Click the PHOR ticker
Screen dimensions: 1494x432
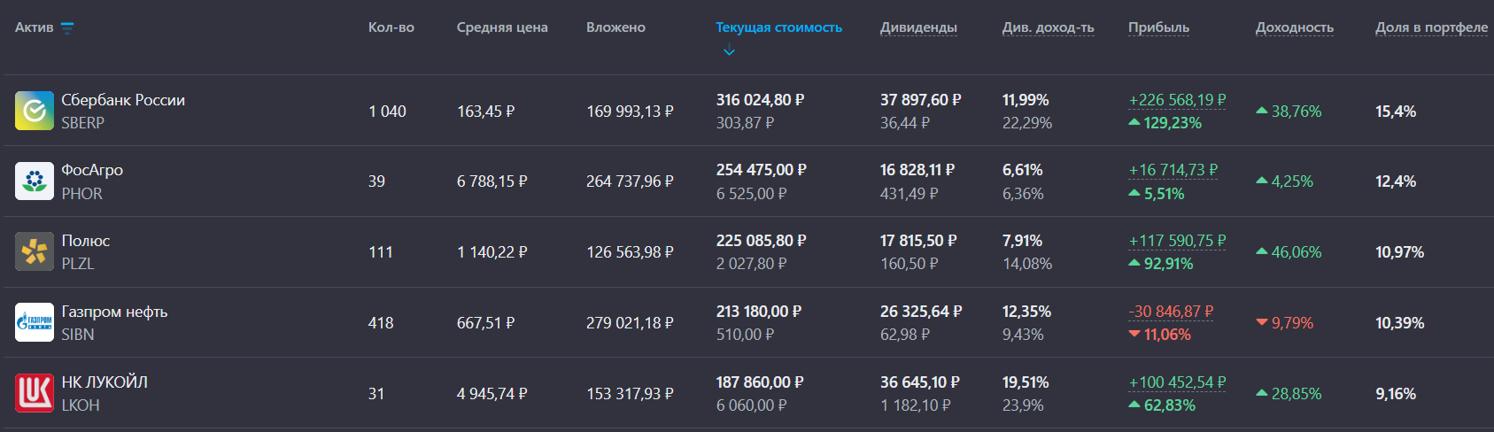(x=81, y=194)
